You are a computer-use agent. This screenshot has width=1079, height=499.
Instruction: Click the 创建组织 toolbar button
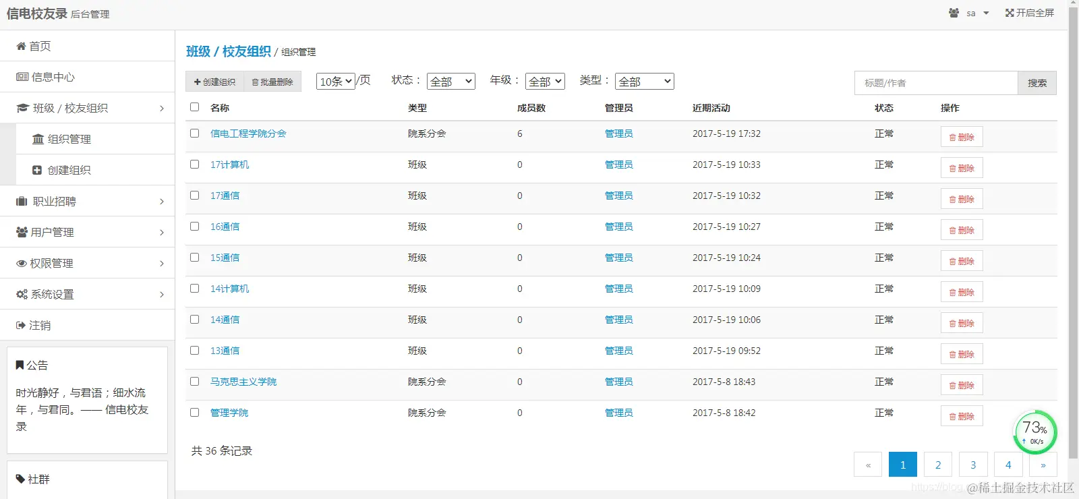[215, 82]
